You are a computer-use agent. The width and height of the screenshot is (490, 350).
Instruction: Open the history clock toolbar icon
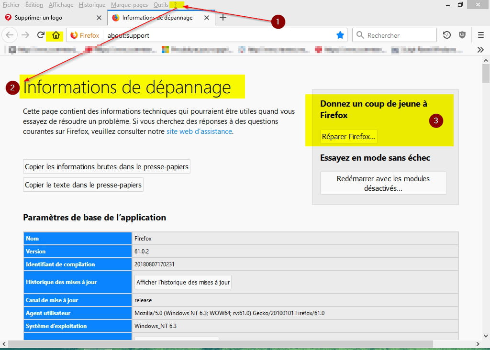click(x=447, y=35)
